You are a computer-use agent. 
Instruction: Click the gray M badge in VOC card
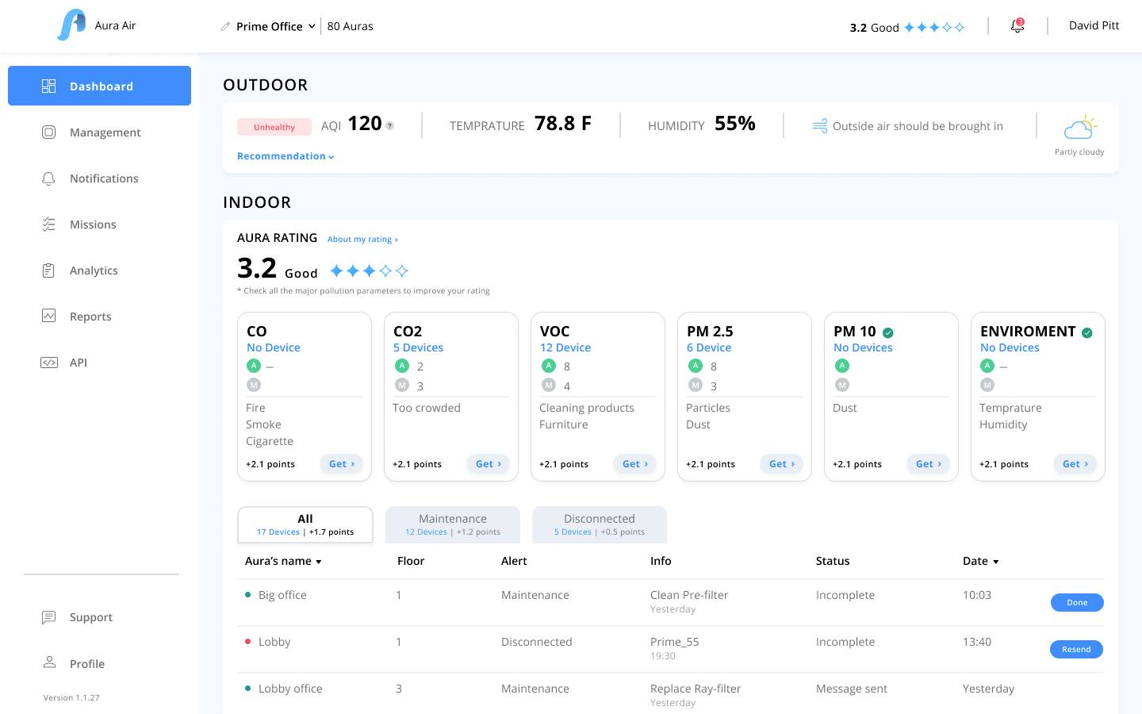pyautogui.click(x=548, y=386)
